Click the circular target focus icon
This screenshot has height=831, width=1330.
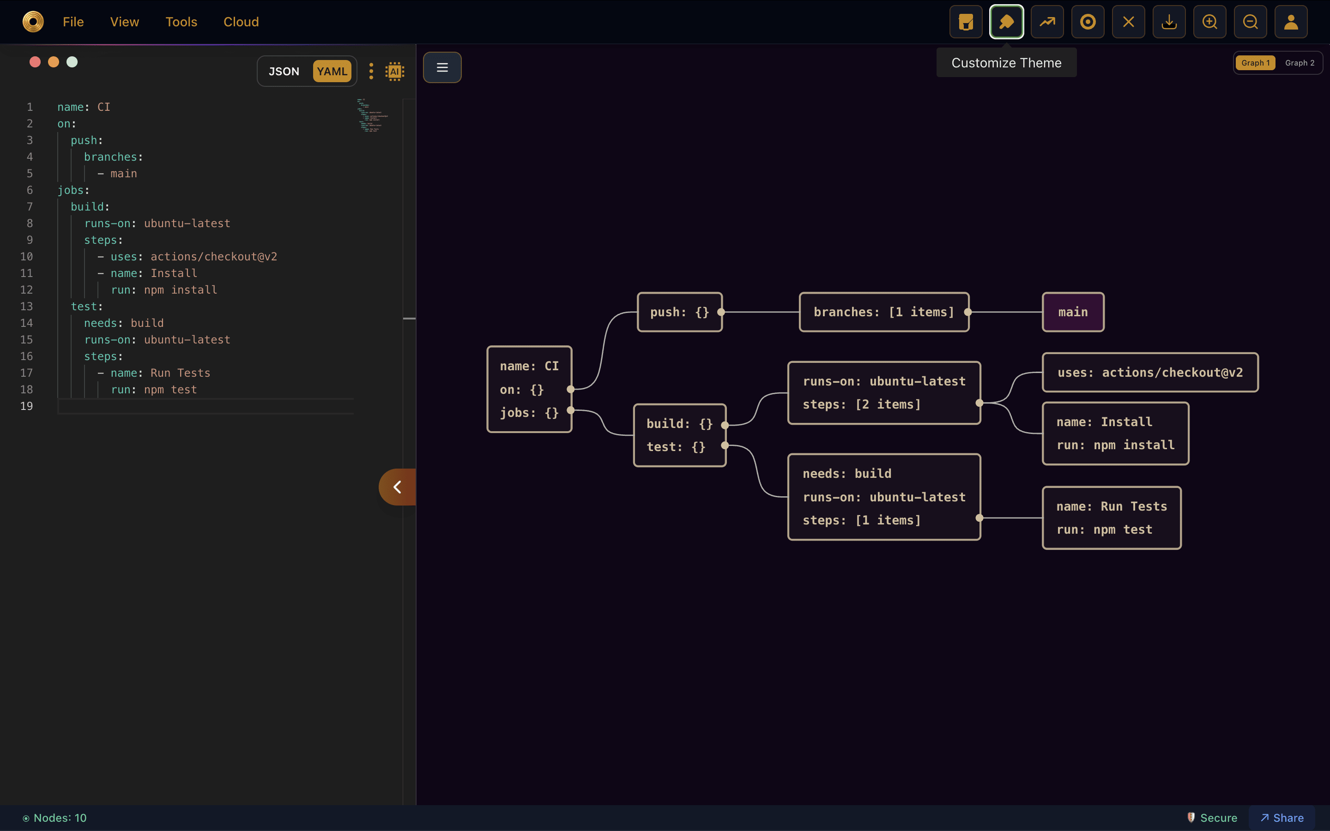tap(1088, 22)
